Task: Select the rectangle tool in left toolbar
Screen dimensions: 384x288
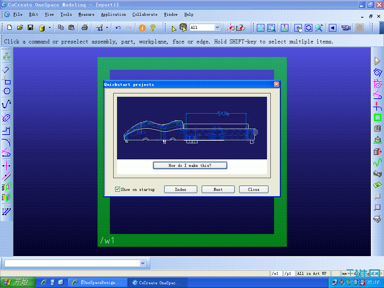Action: coord(6,81)
